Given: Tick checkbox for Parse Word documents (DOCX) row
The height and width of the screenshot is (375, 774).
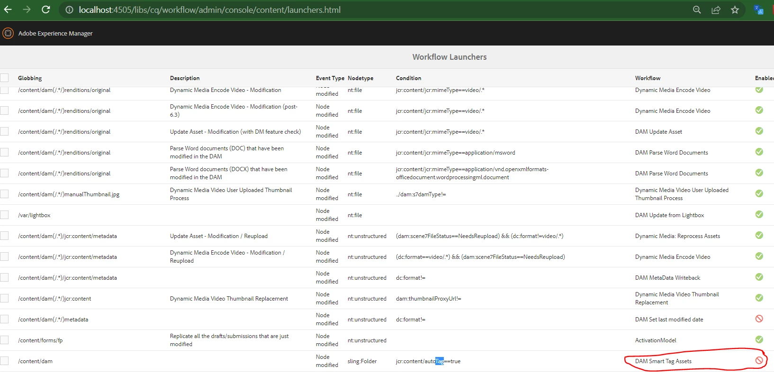Looking at the screenshot, I should 4,173.
